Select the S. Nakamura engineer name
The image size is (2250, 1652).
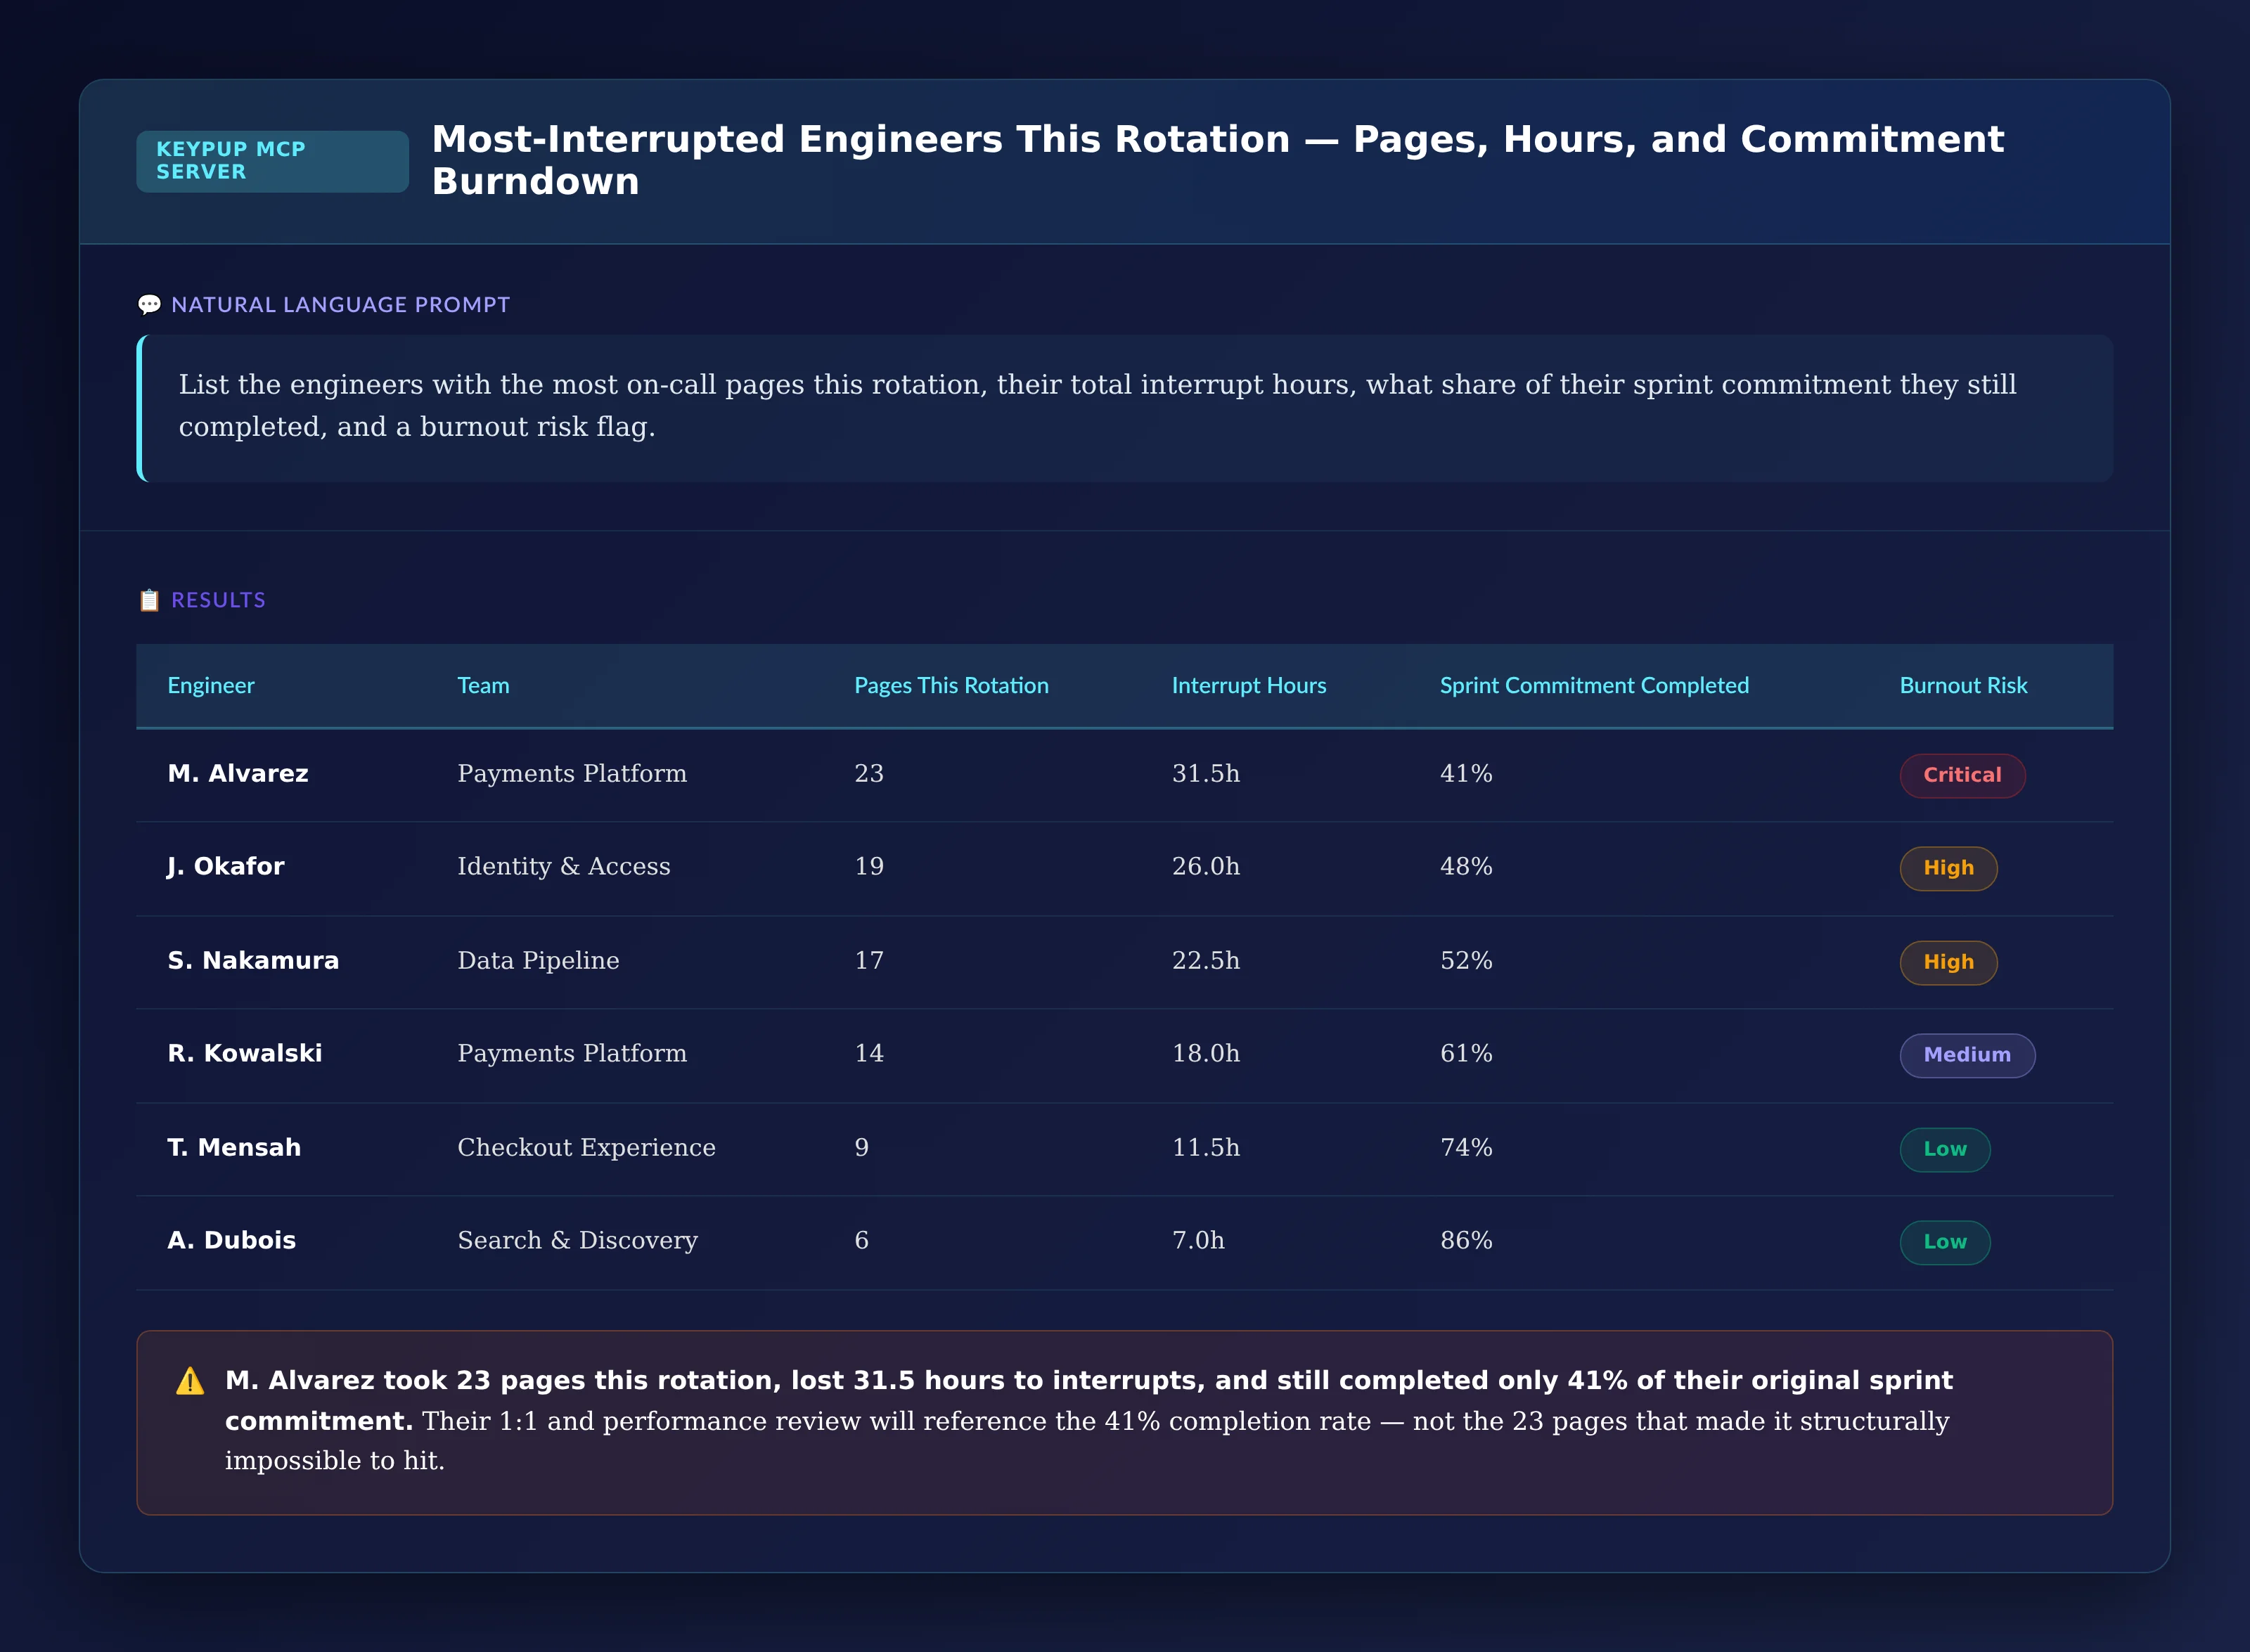pyautogui.click(x=253, y=961)
